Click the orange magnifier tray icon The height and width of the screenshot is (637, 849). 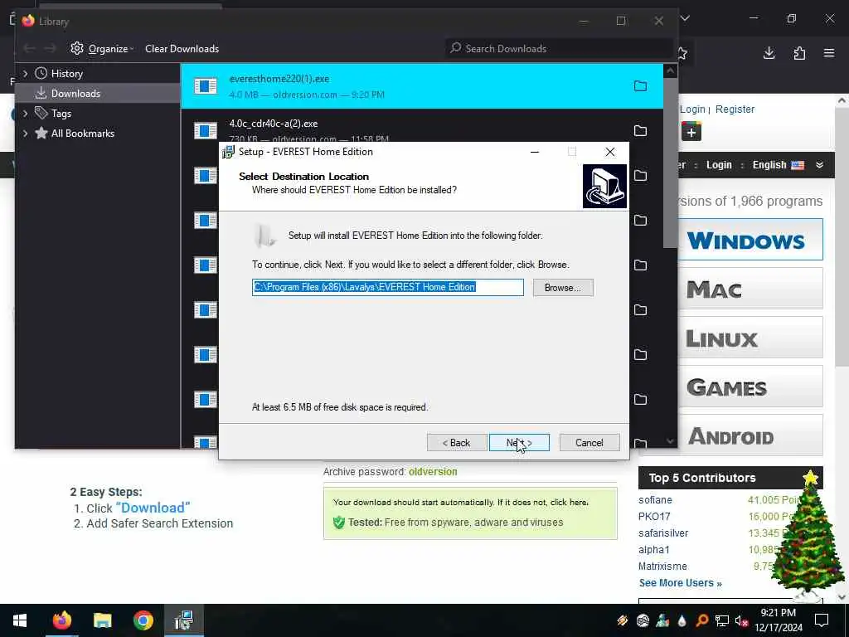(x=701, y=620)
